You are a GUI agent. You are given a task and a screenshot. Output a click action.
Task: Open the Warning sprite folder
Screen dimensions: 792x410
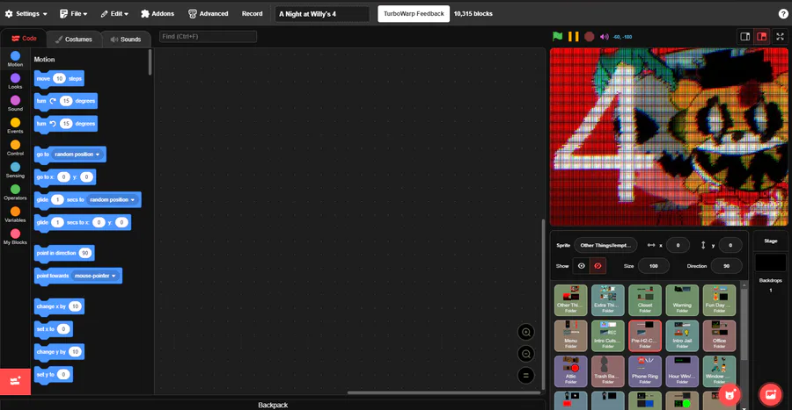click(682, 300)
